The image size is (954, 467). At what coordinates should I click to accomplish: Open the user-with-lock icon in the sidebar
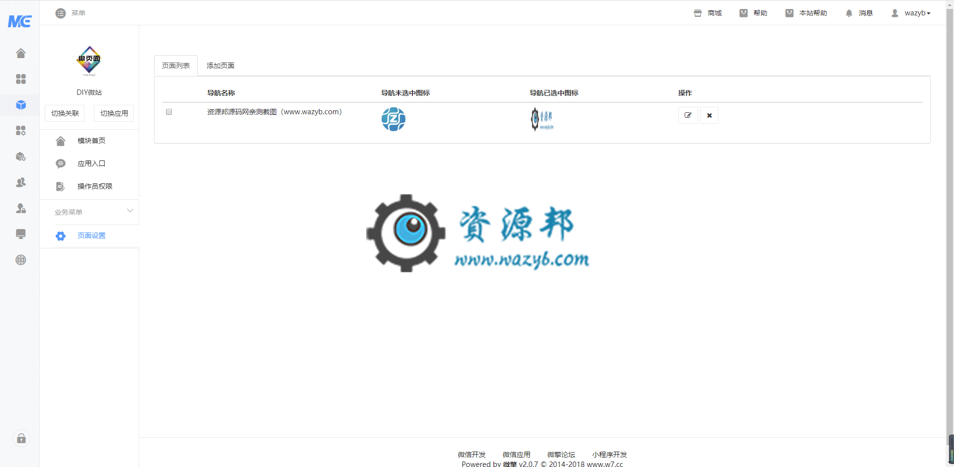[x=20, y=208]
